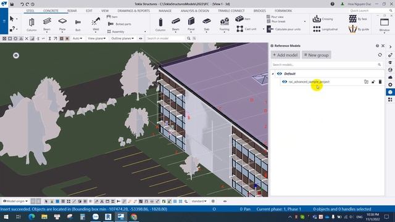Click the New group button
This screenshot has width=395, height=222.
(317, 55)
